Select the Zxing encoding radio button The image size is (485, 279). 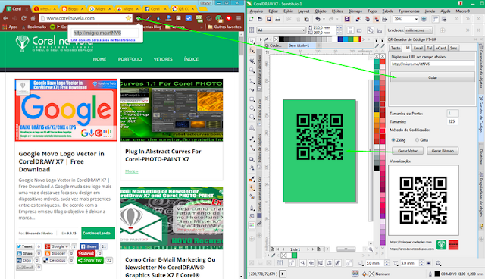pyautogui.click(x=393, y=140)
